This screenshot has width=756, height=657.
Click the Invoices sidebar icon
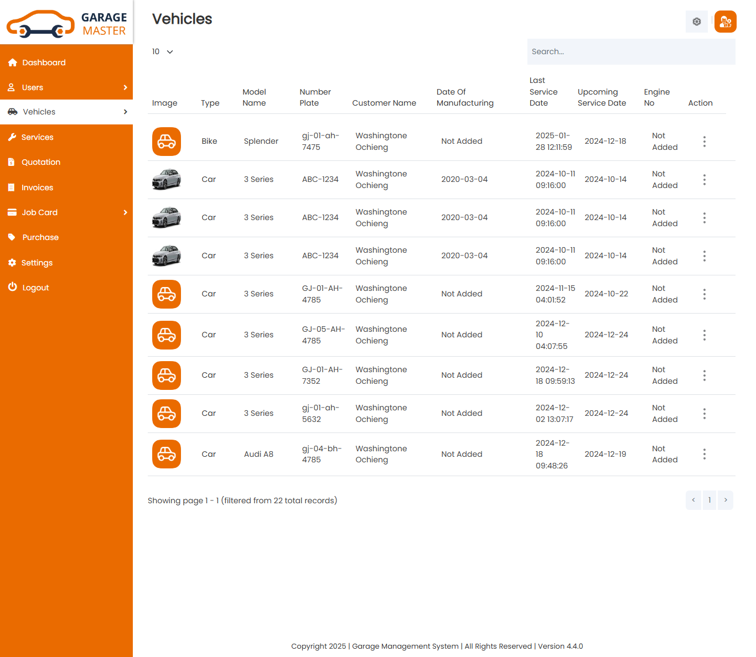click(12, 187)
